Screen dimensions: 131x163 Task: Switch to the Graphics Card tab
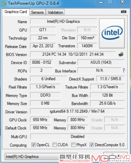[x=16, y=12]
